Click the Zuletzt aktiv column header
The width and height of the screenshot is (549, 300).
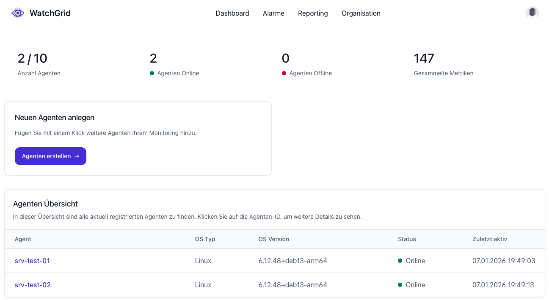(x=490, y=239)
